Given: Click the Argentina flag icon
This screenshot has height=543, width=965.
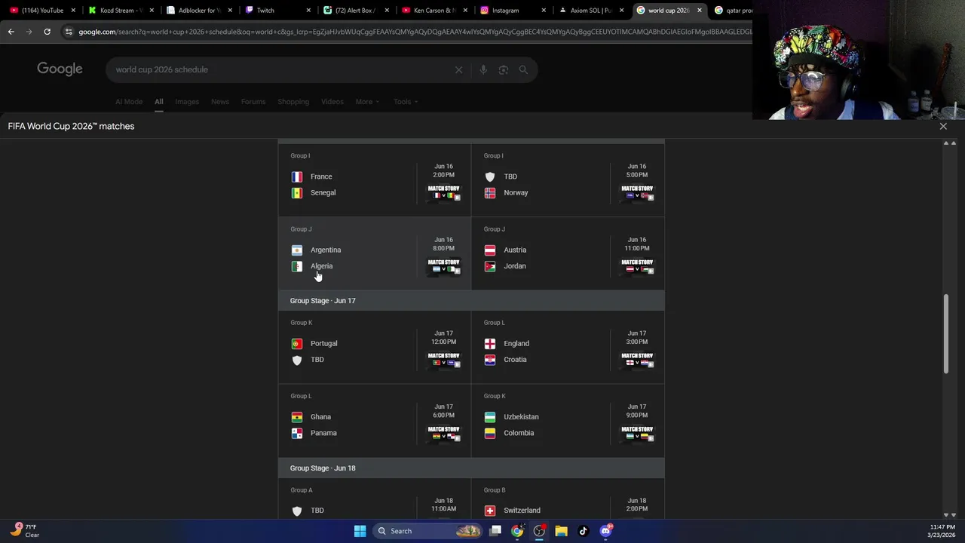Looking at the screenshot, I should click(297, 250).
